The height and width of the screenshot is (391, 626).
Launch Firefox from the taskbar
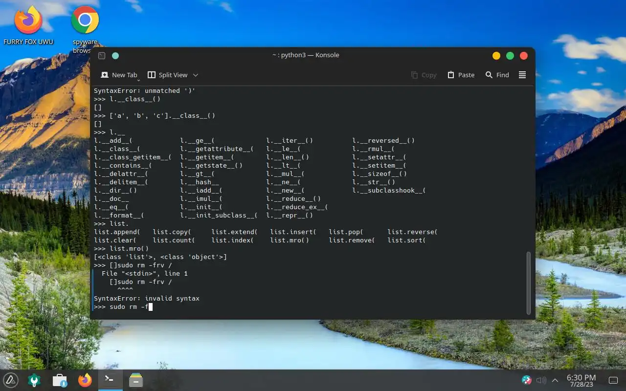point(85,380)
